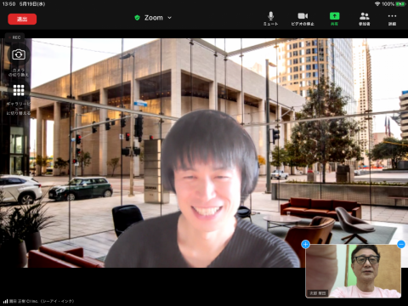This screenshot has height=306, width=408.
Task: Select the small self-view video thumbnail
Action: point(353,271)
